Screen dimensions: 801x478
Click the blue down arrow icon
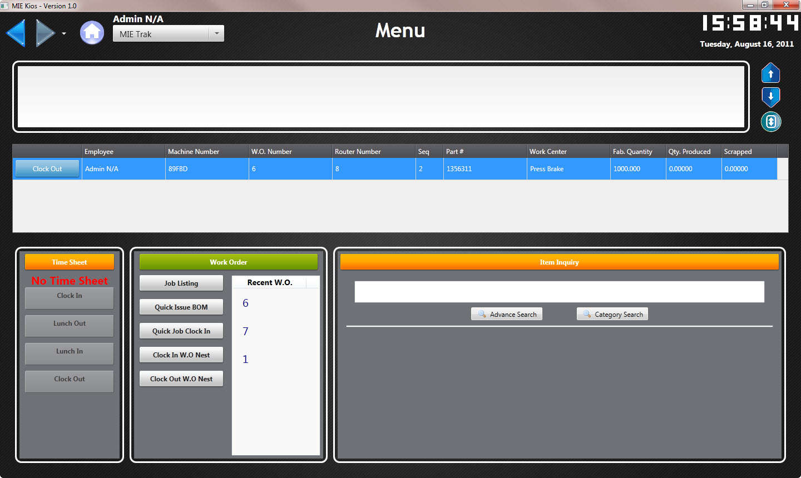coord(770,97)
